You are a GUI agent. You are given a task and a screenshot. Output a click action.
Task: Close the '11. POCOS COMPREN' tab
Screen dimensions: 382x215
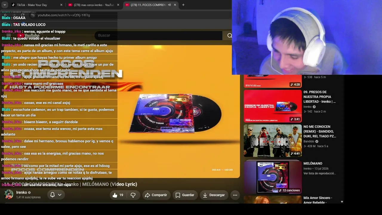tap(175, 5)
